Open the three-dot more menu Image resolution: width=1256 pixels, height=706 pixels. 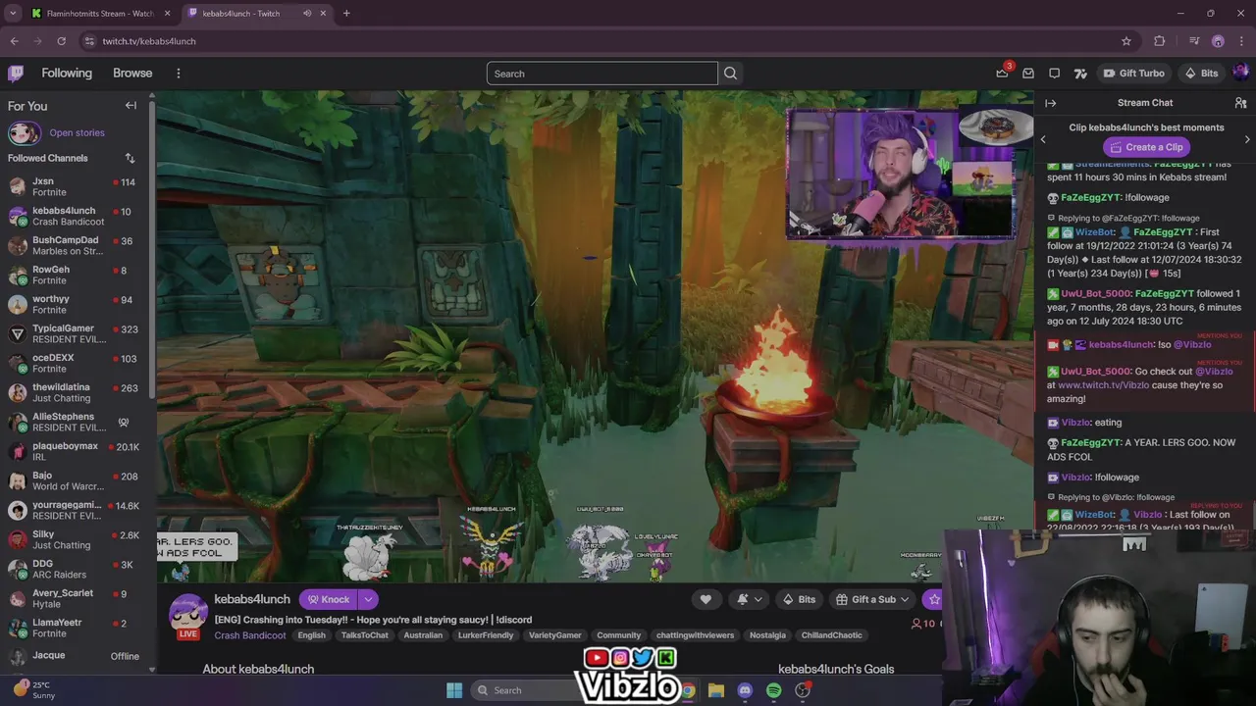click(178, 74)
